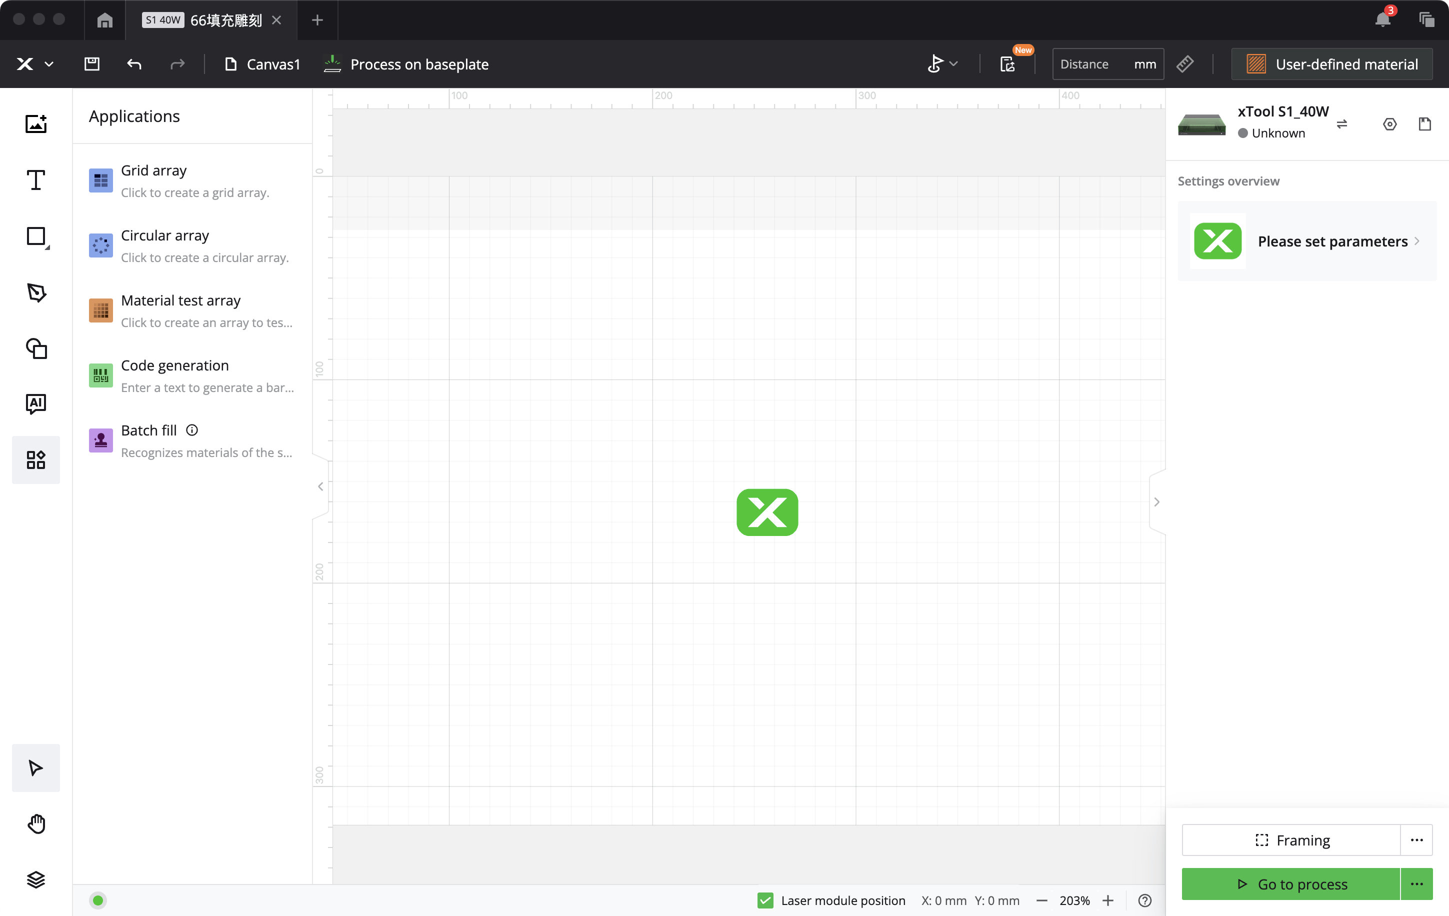Switch connected device icon
The height and width of the screenshot is (916, 1449).
pos(1342,124)
